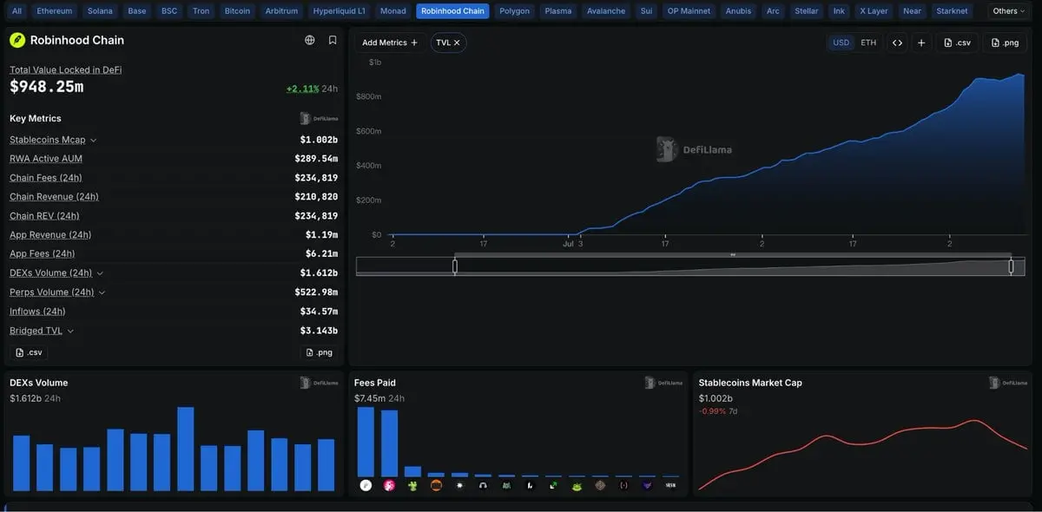Expand the Perps Volume (24h) row chevron
Viewport: 1042px width, 512px height.
pyautogui.click(x=102, y=292)
